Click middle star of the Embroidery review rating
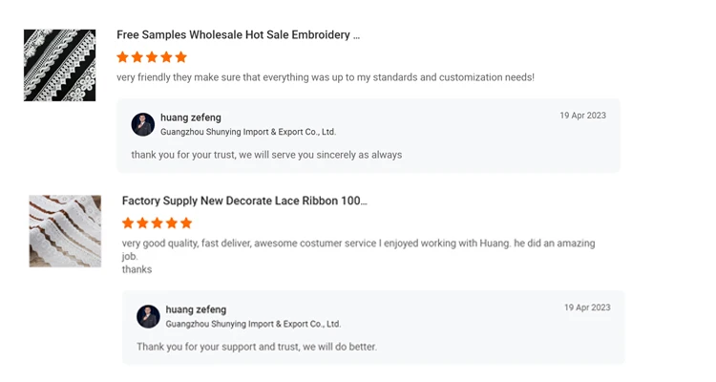The image size is (716, 382). click(x=152, y=57)
